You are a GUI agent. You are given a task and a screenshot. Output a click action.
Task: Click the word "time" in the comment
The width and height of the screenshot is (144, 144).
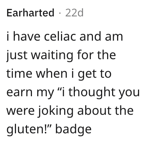tap(19, 73)
